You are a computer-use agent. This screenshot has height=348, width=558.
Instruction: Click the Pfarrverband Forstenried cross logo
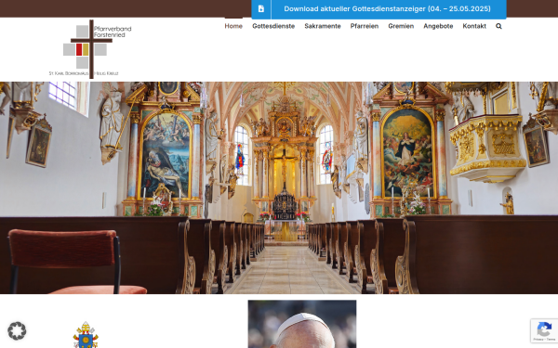90,49
